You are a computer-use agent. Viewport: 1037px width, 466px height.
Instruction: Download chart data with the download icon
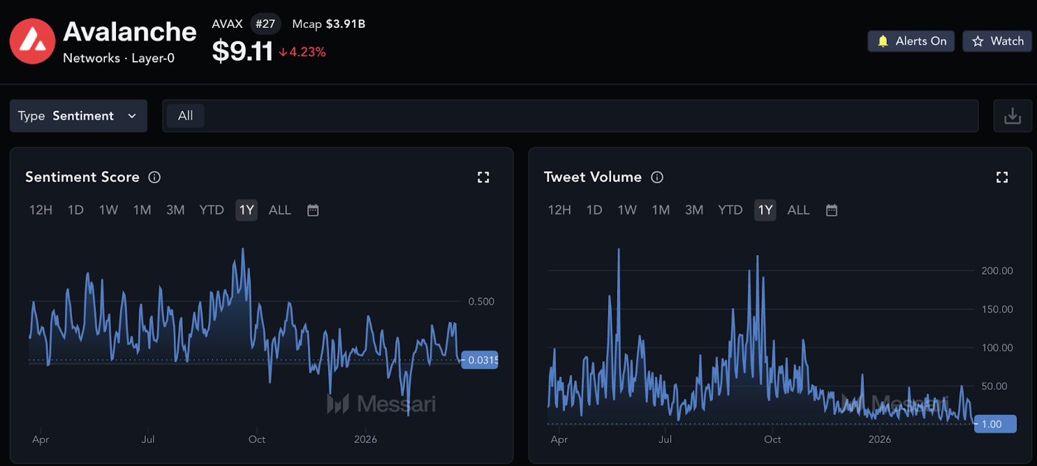(x=1012, y=116)
